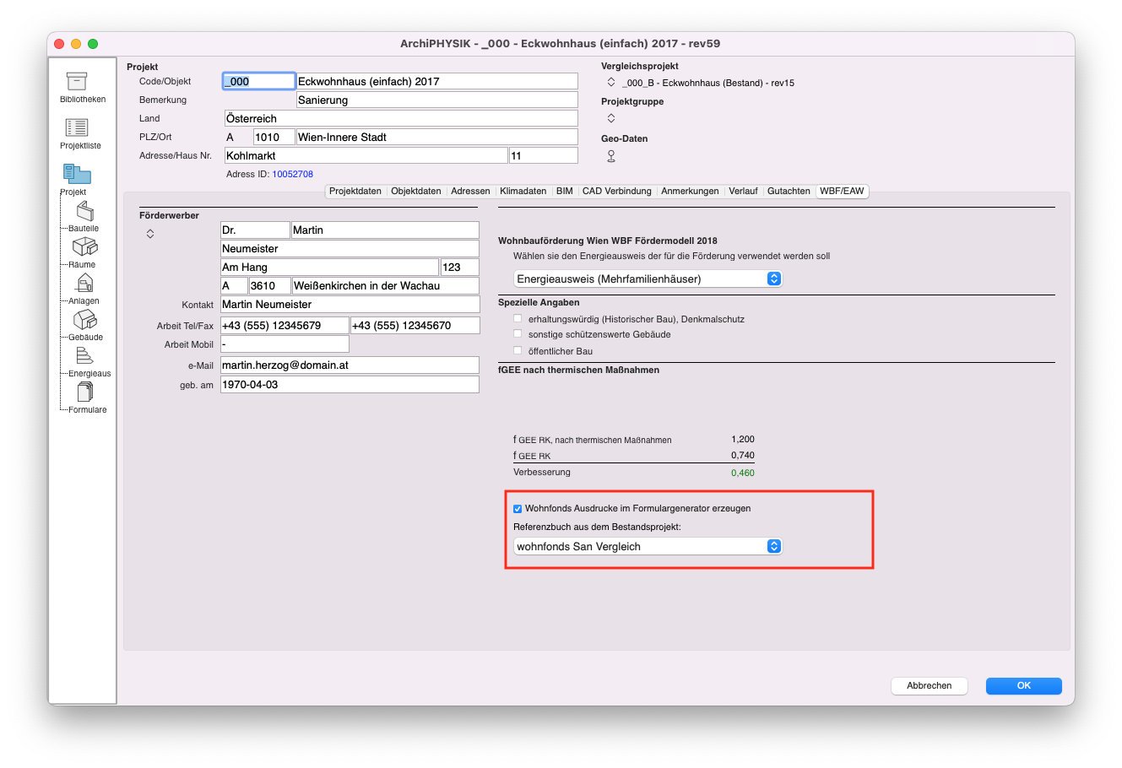
Task: Switch to the Adressen tab
Action: [x=470, y=192]
